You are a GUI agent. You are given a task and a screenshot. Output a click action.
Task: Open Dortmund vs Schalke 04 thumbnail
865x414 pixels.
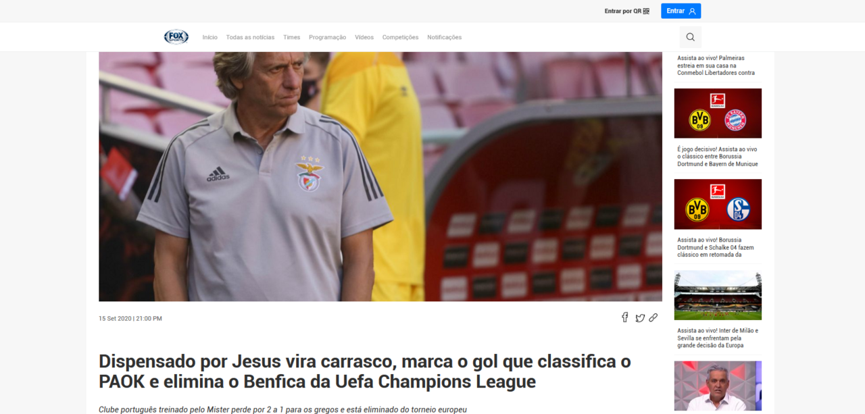point(718,204)
